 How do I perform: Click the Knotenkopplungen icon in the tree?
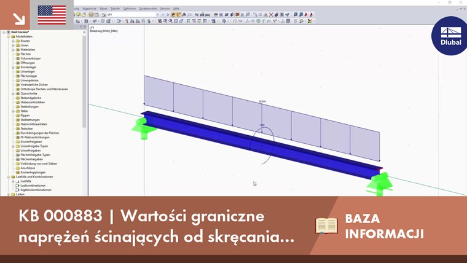(x=18, y=173)
